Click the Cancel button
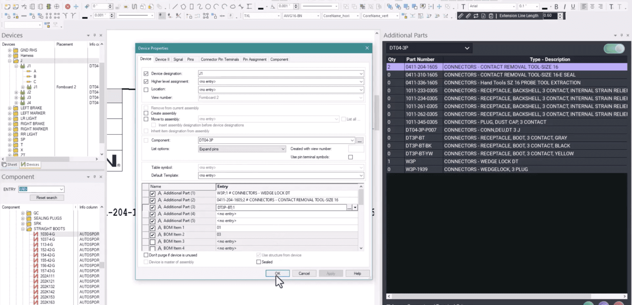632x305 pixels. [304, 273]
